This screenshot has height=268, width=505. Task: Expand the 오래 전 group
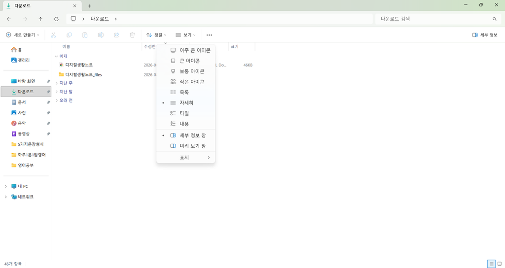(56, 100)
